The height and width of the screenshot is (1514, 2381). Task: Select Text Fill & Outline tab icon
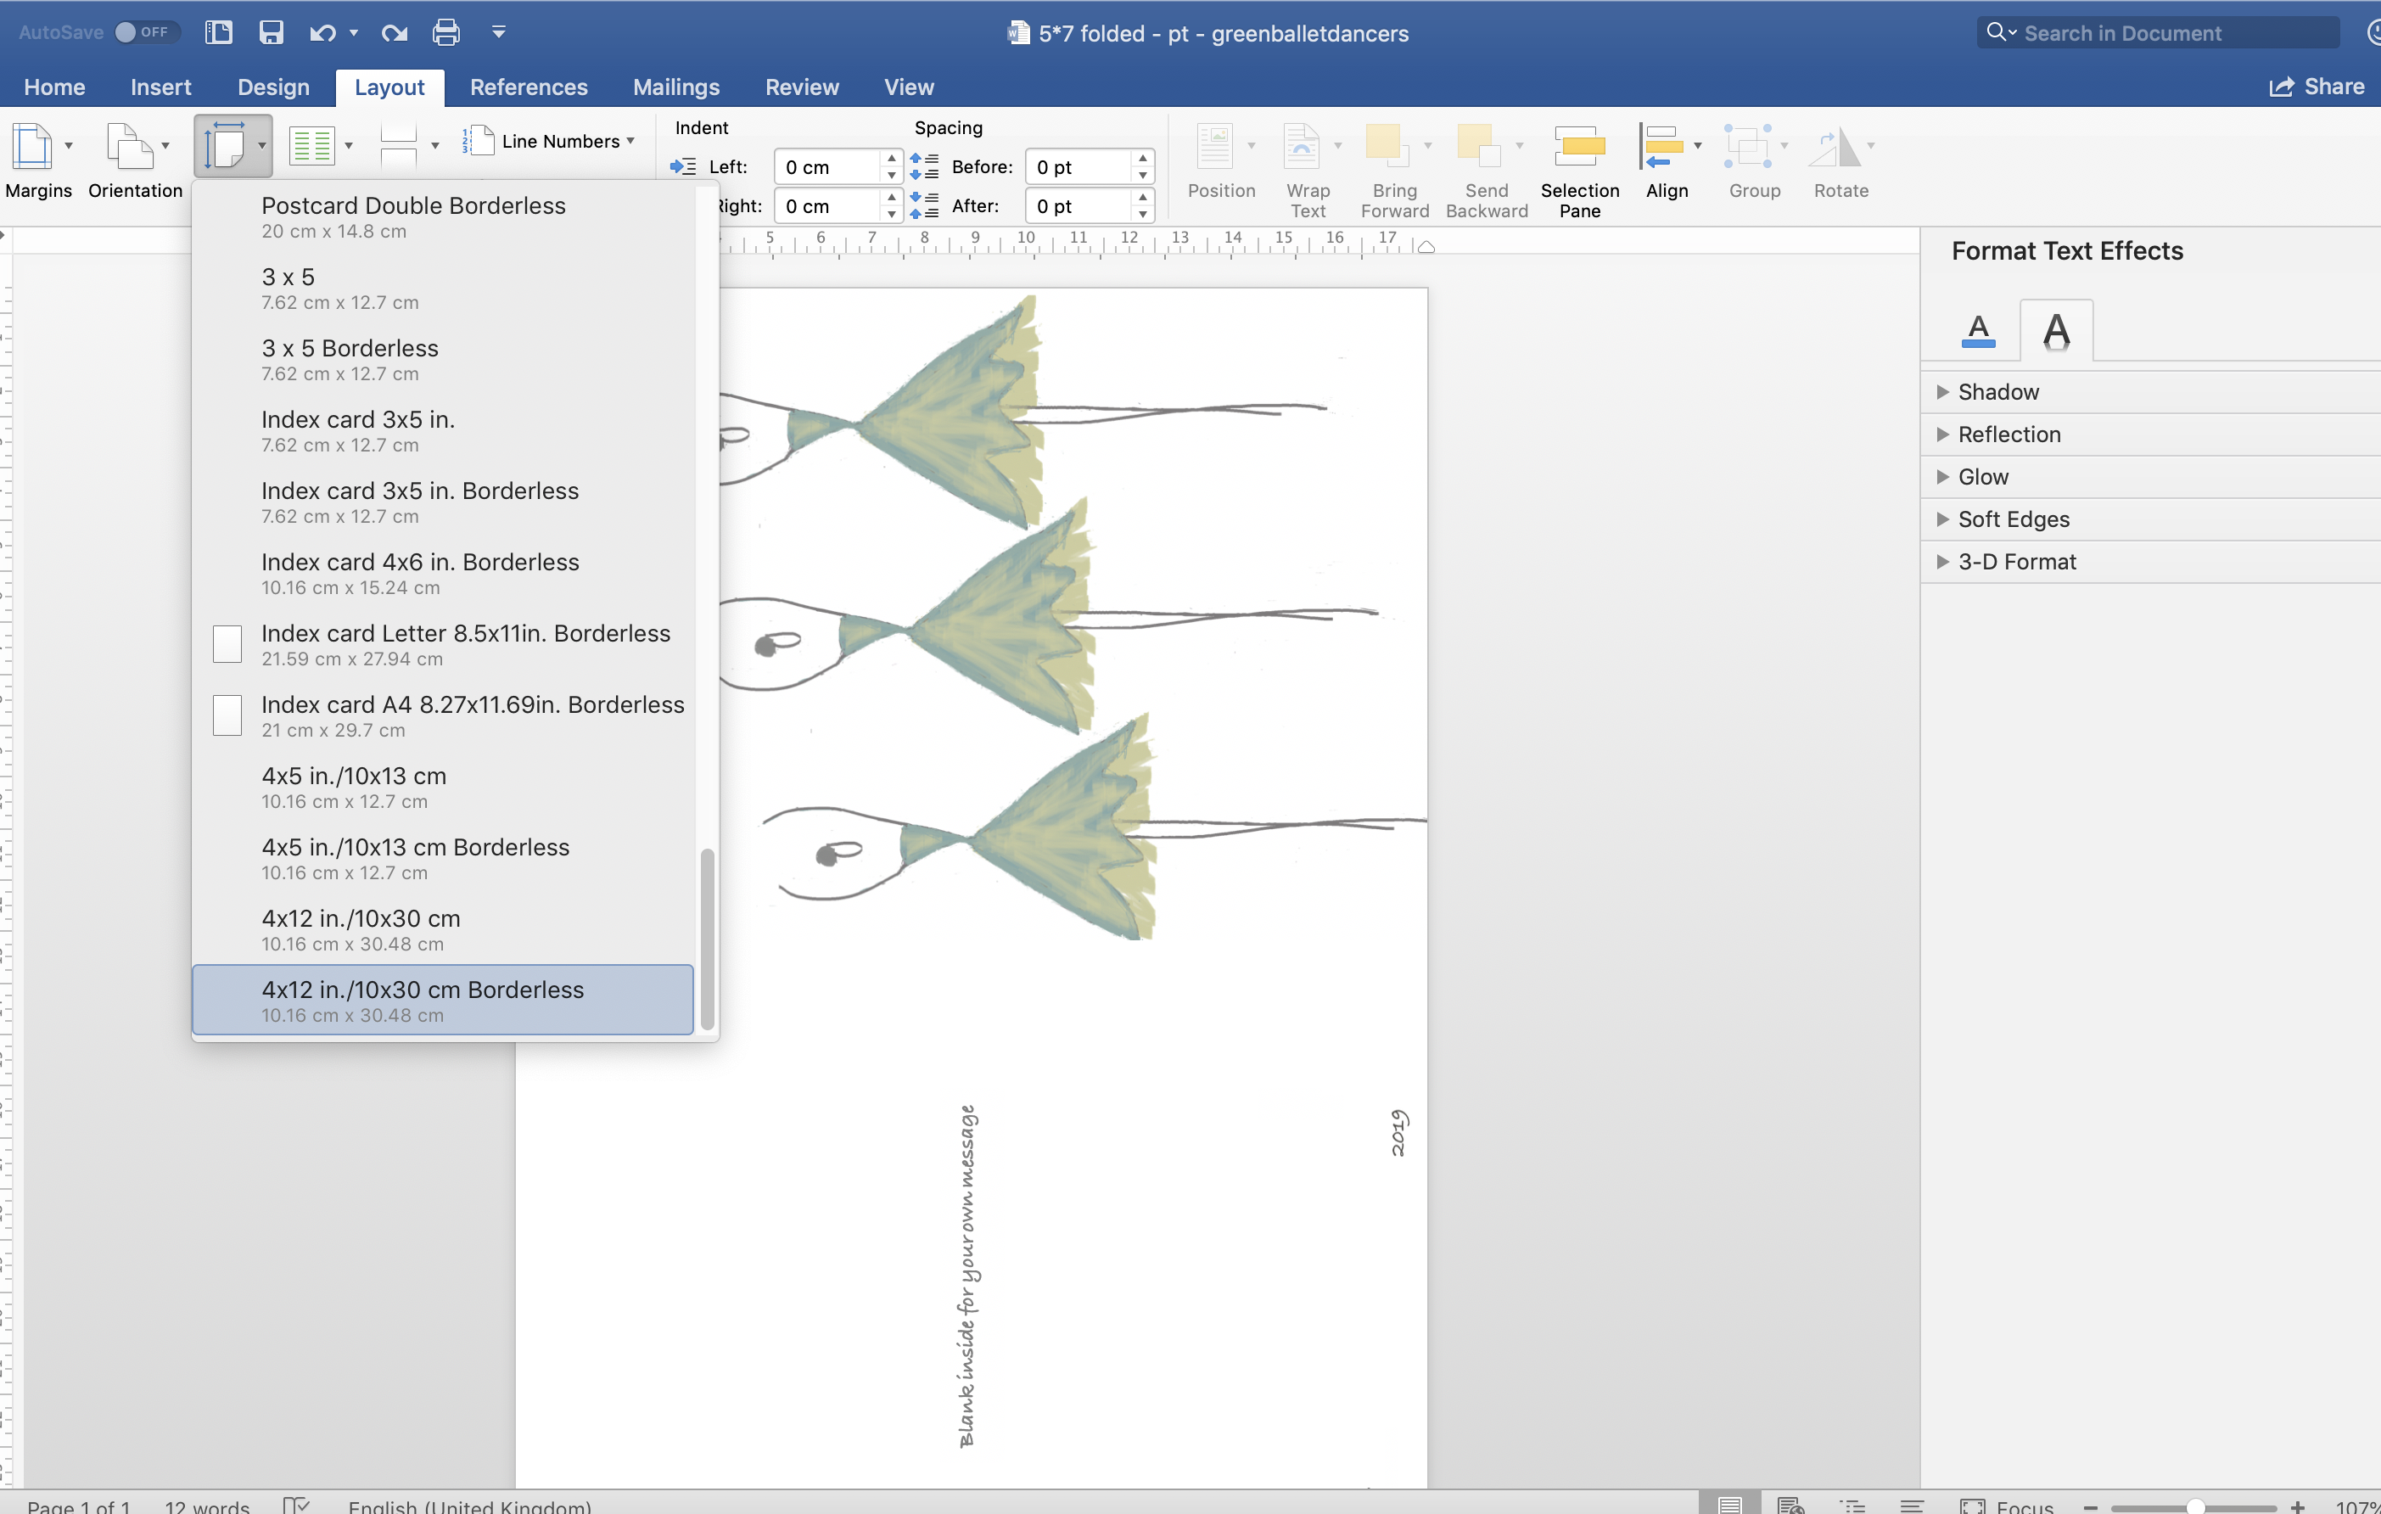coord(1978,330)
